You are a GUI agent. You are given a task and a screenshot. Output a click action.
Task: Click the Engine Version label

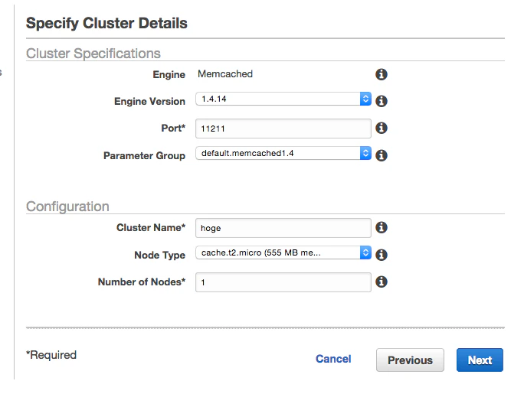coord(149,101)
